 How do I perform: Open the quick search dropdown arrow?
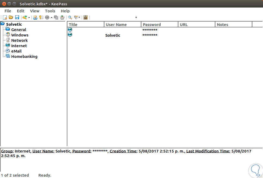(136, 17)
